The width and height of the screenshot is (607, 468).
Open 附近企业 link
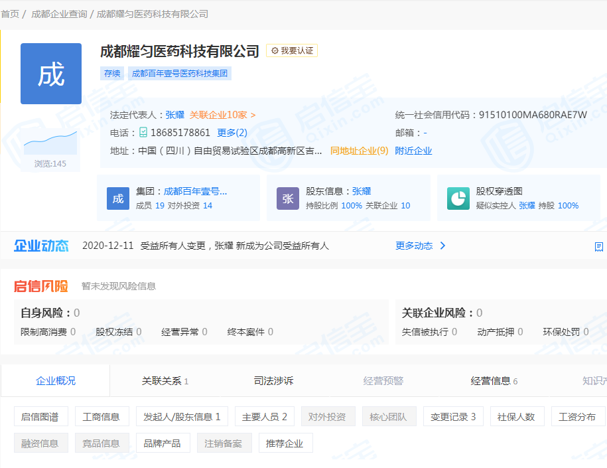tap(413, 151)
